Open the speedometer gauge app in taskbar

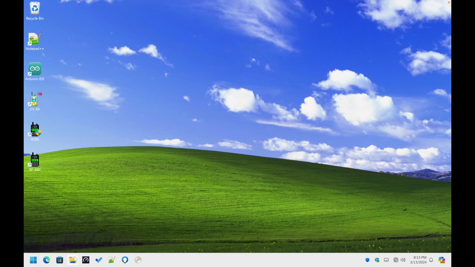pos(86,260)
